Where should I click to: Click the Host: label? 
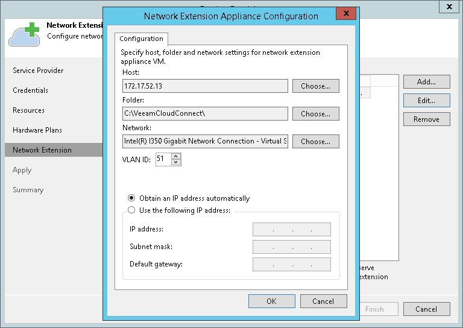pos(131,72)
